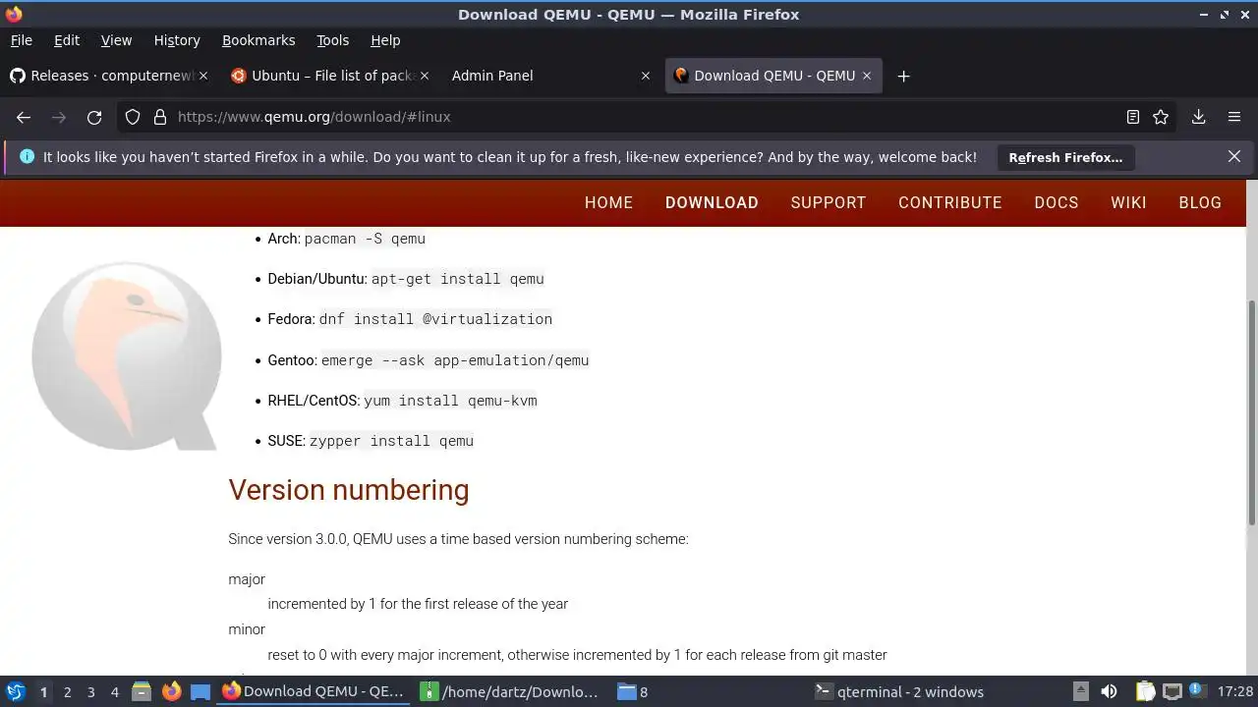Reload the page
The image size is (1258, 707).
(x=94, y=117)
